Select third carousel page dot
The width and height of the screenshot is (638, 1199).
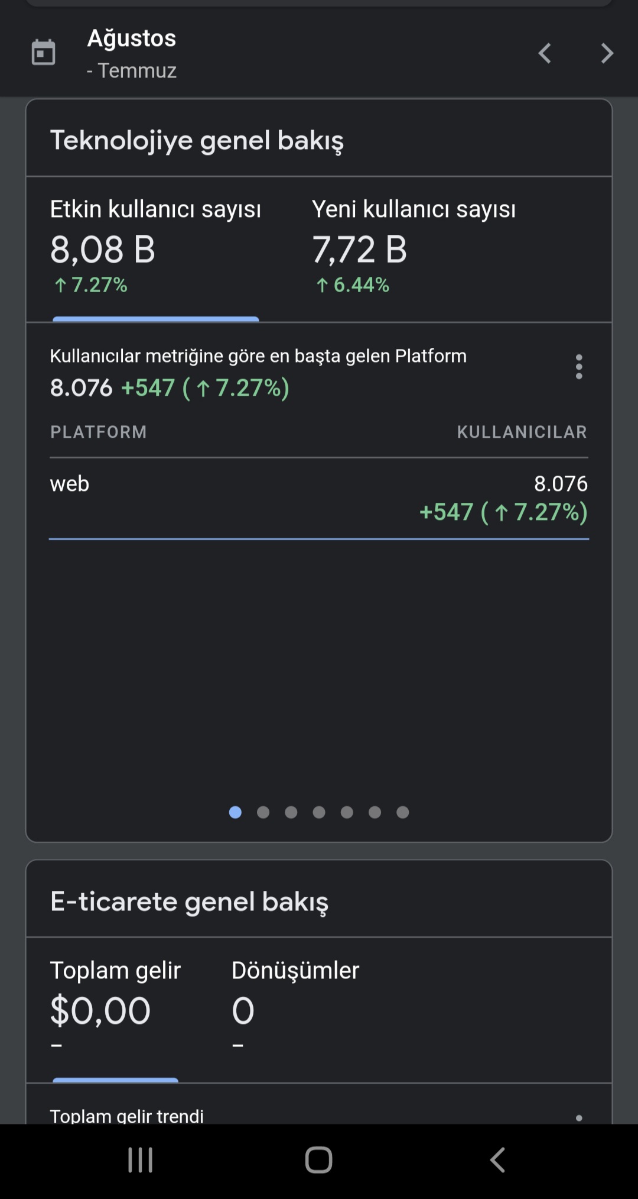(291, 812)
